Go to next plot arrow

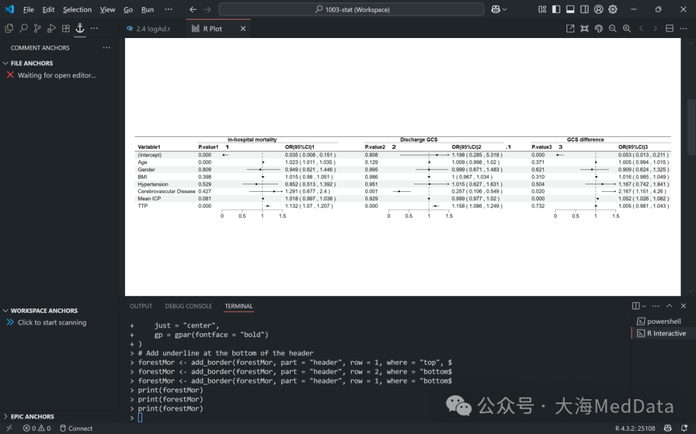[655, 28]
